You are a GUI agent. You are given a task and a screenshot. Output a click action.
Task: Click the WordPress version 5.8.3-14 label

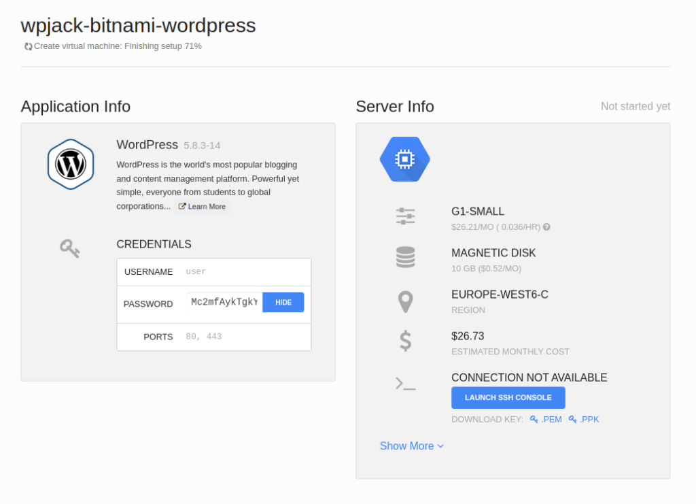click(202, 146)
